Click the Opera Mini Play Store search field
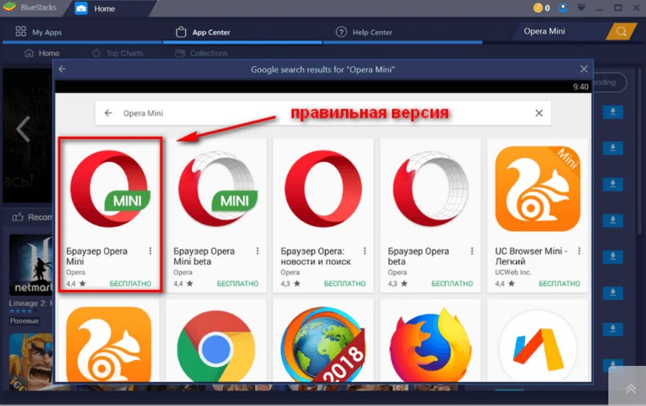Image resolution: width=646 pixels, height=406 pixels. (x=323, y=113)
